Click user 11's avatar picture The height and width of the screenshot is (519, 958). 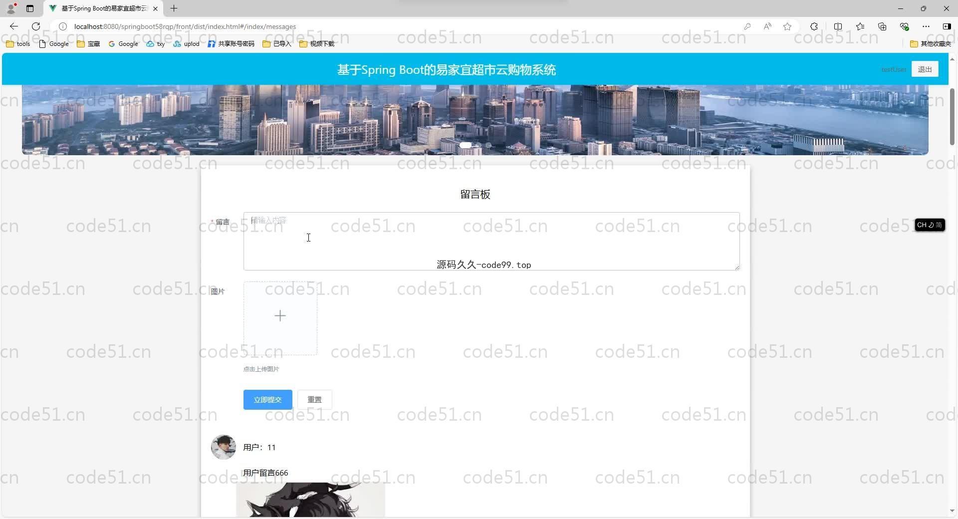224,447
